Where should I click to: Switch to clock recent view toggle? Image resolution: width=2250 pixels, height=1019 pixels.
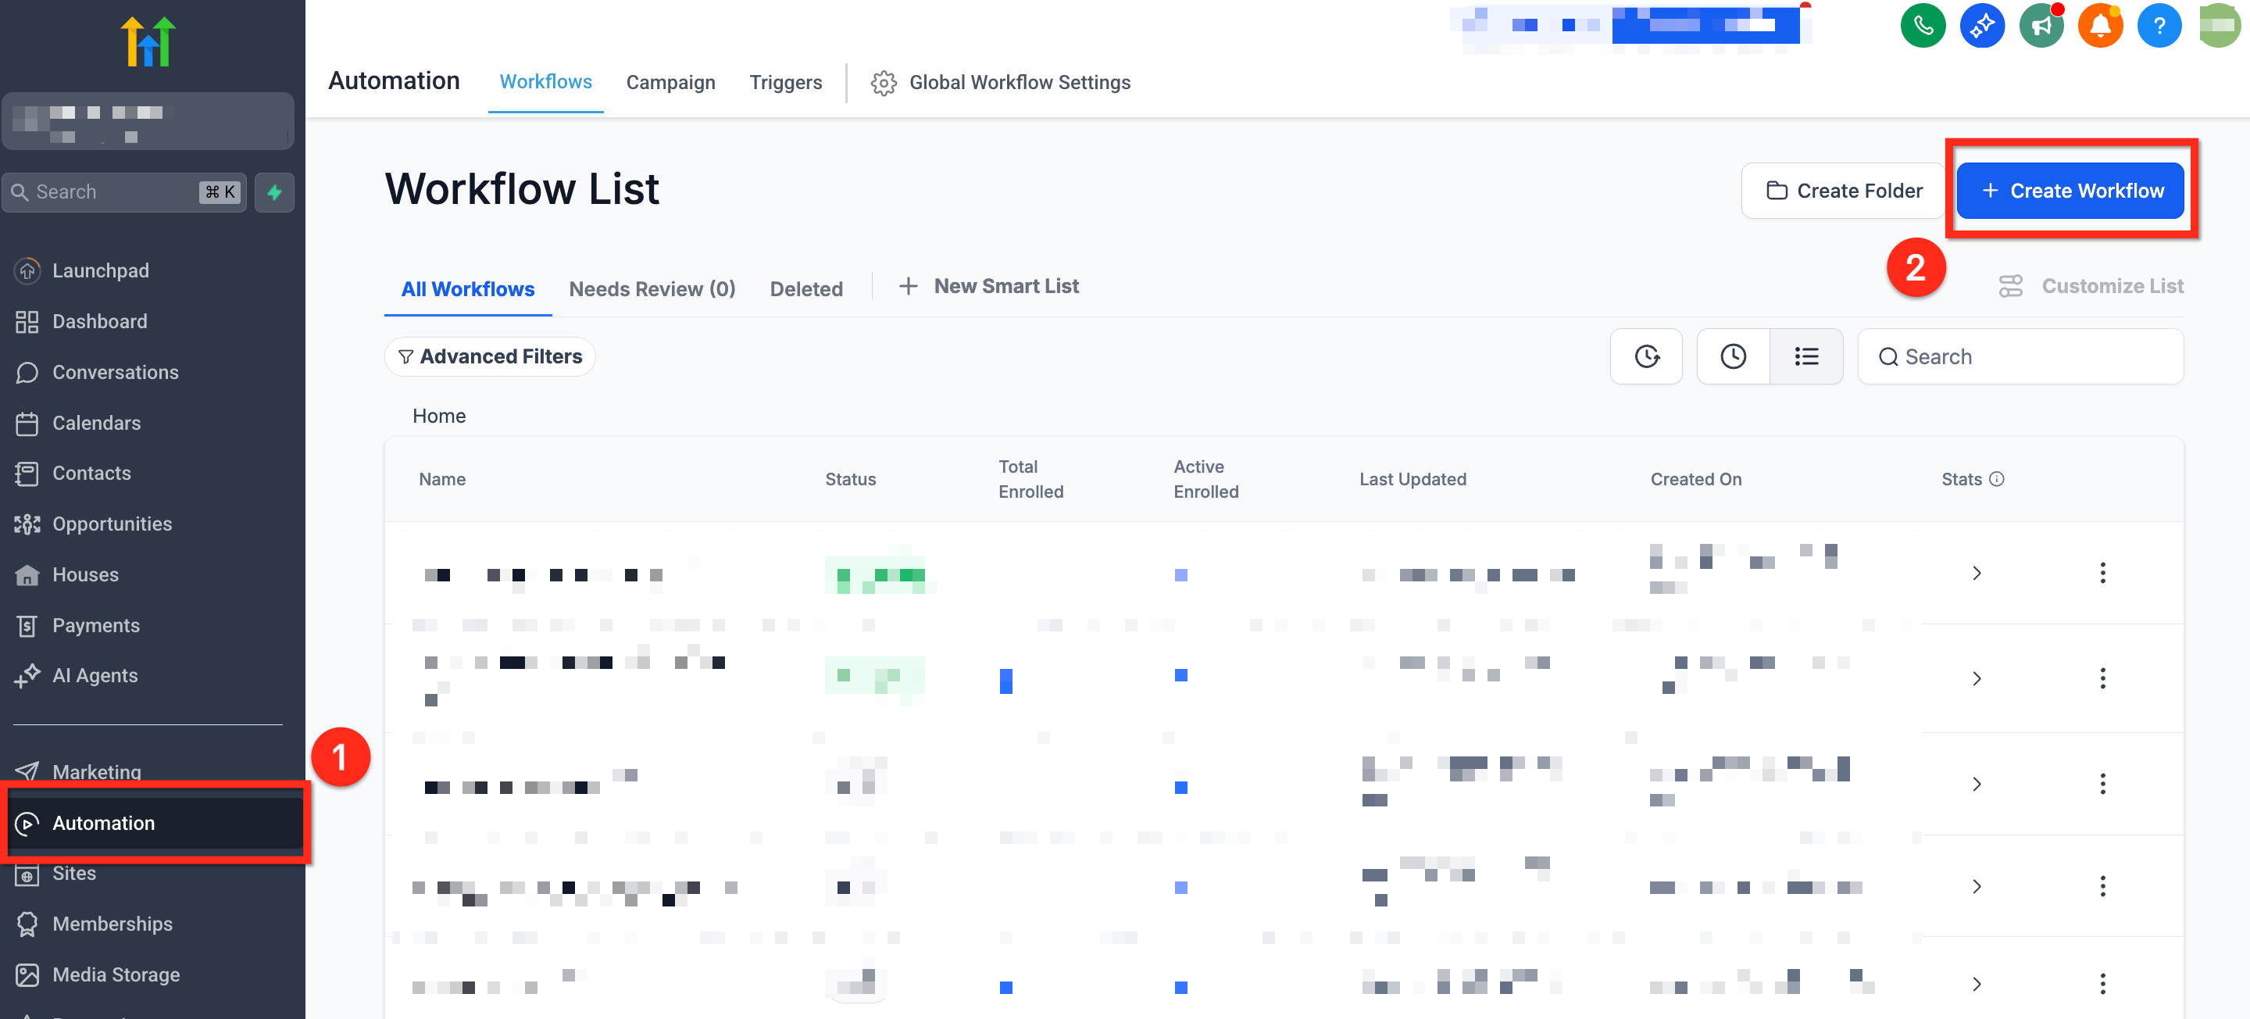click(1733, 356)
